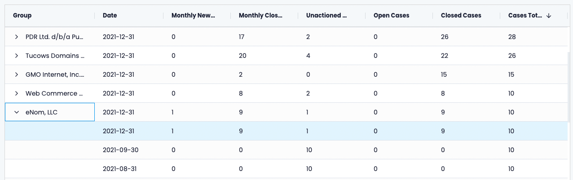Select the 2021-09-30 date row
Image resolution: width=573 pixels, height=180 pixels.
tap(120, 150)
